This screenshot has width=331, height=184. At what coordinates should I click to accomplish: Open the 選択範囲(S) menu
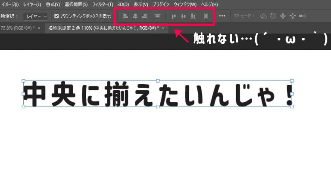coord(76,4)
